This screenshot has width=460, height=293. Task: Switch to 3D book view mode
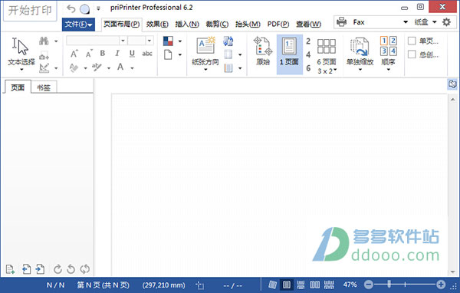click(x=272, y=285)
